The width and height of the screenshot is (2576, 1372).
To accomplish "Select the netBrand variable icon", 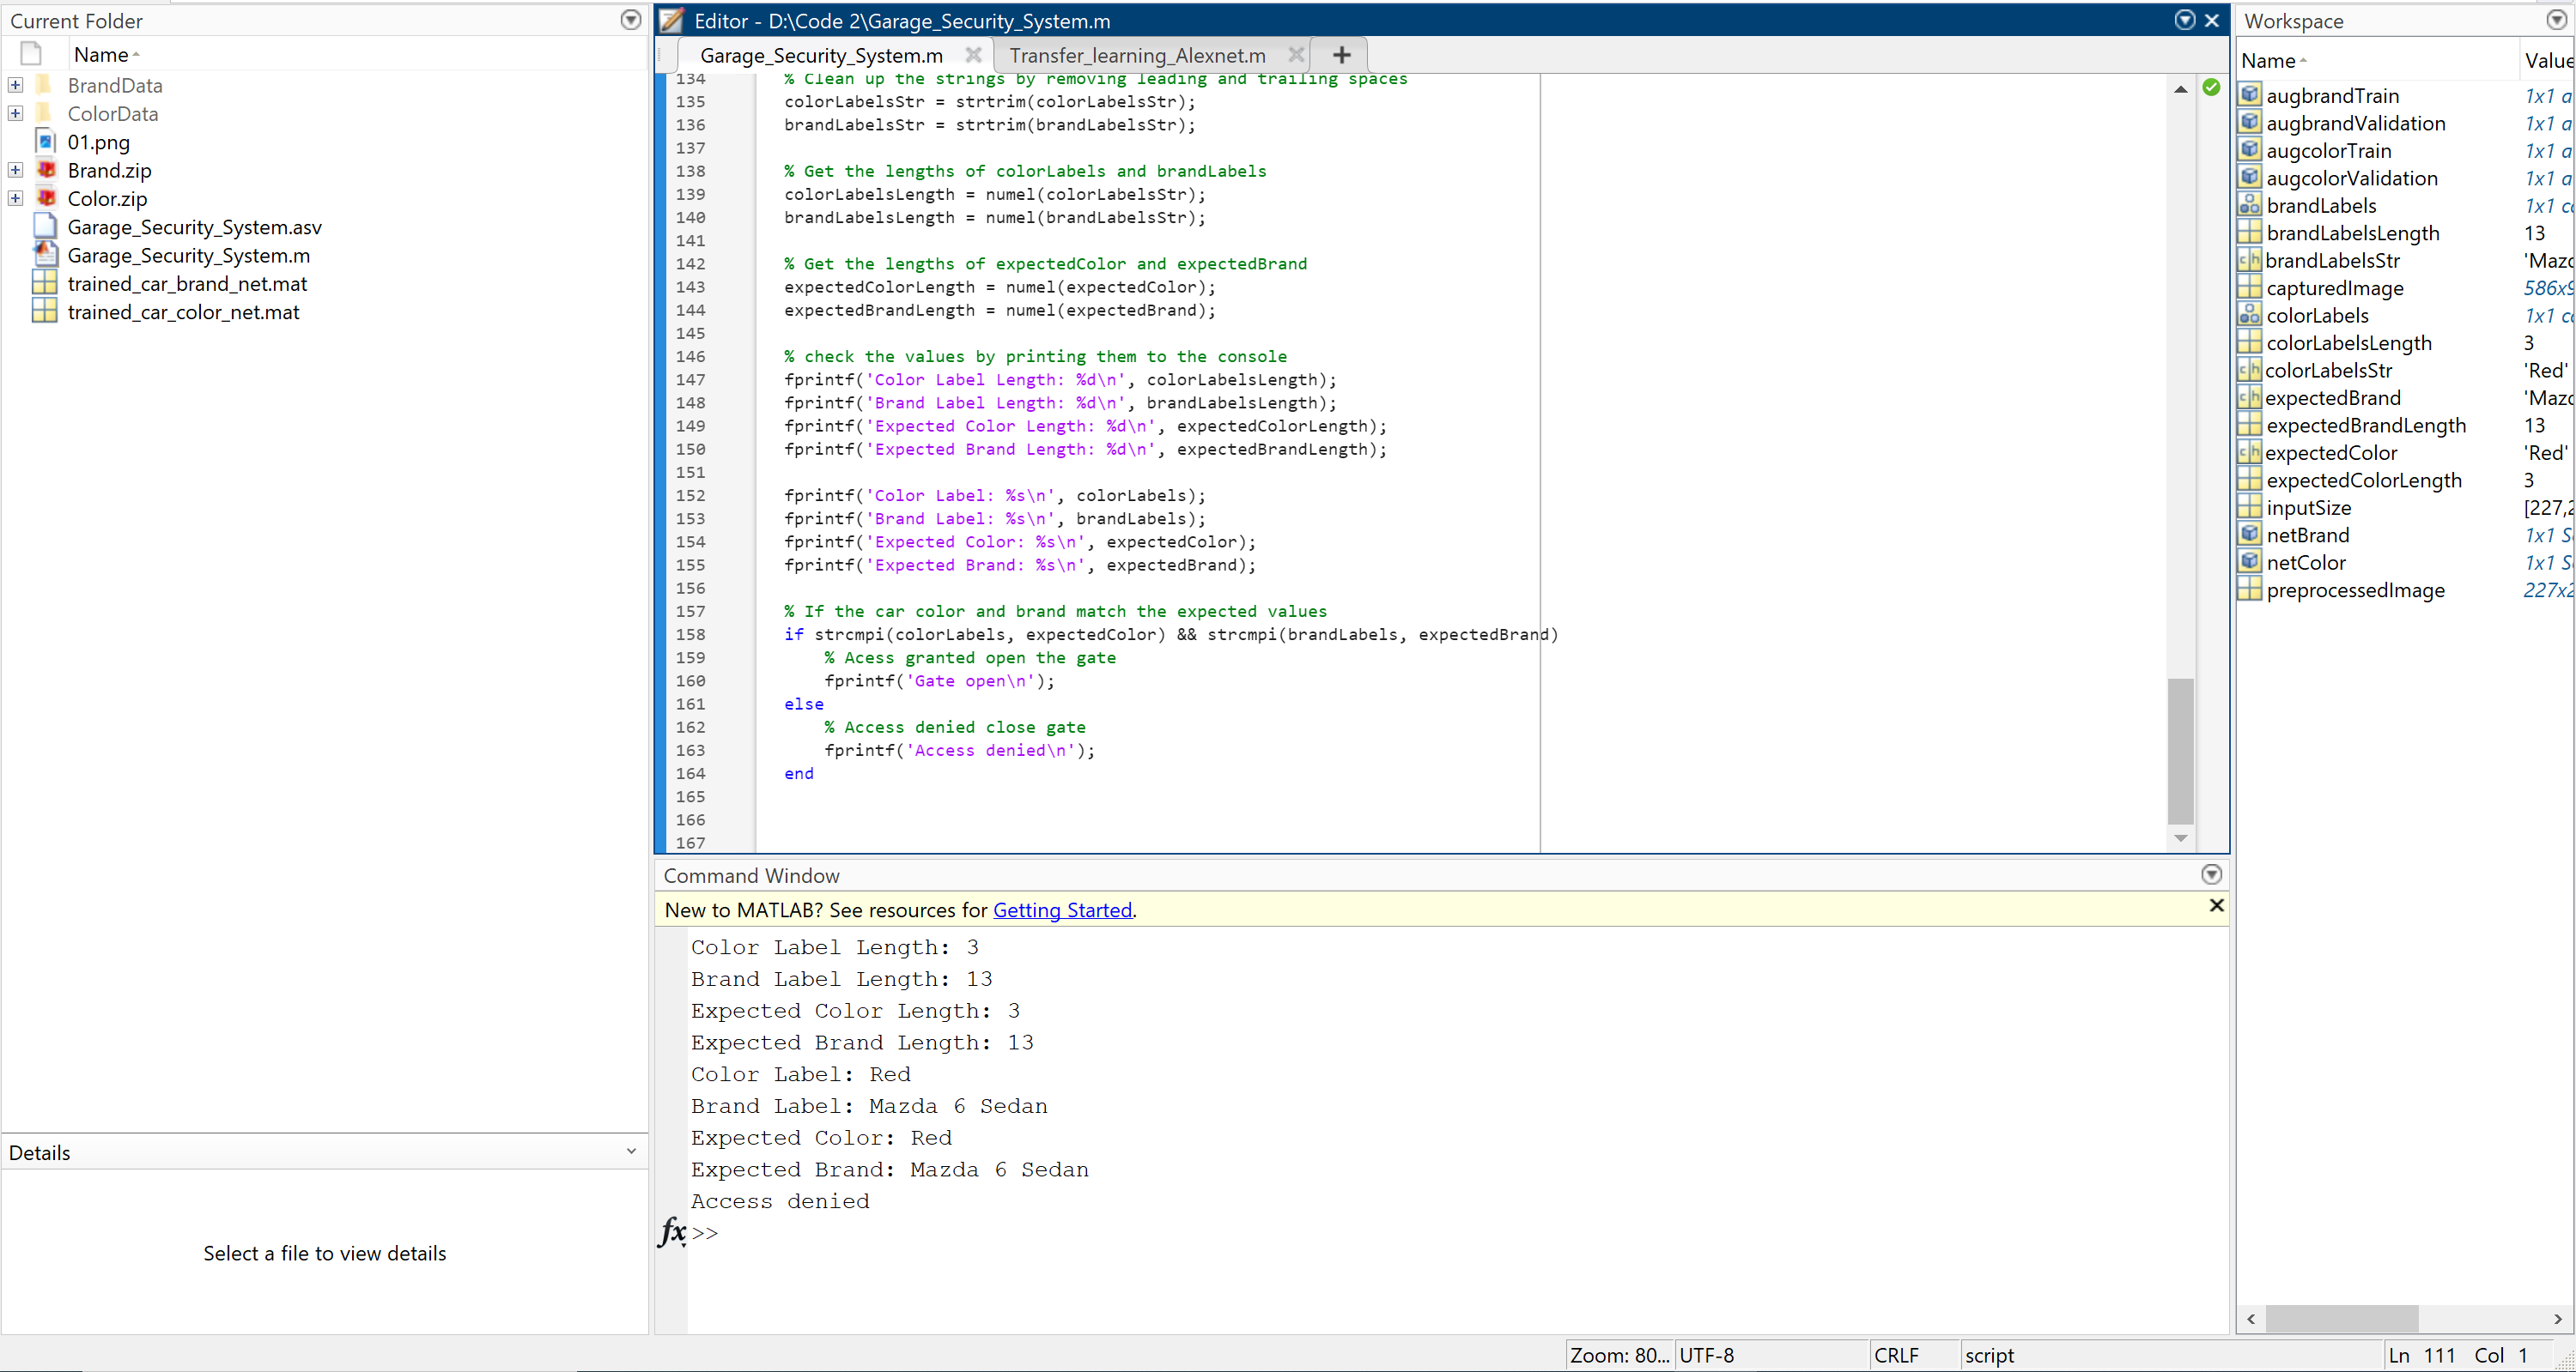I will tap(2249, 535).
